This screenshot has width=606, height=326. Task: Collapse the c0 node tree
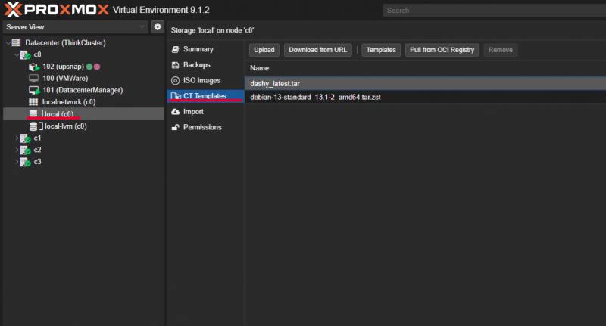17,55
